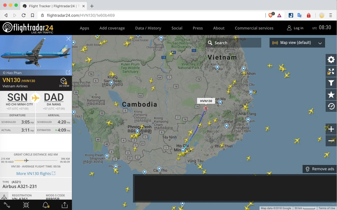Expand the Map view (default) dropdown
337x210 pixels.
[x=297, y=43]
